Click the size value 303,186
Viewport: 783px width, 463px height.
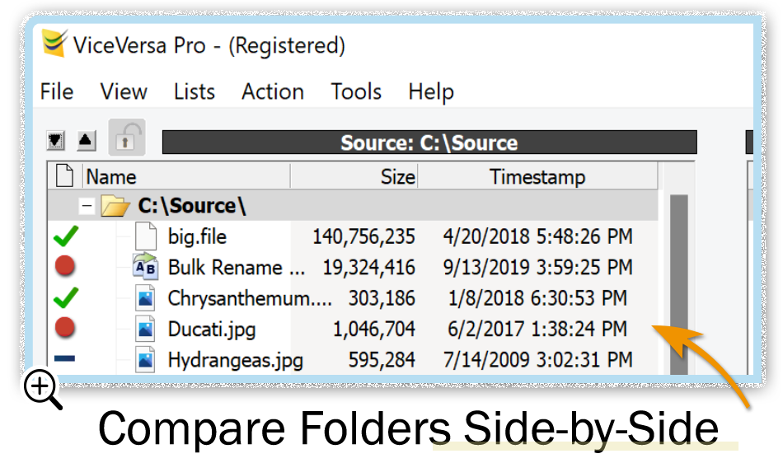click(x=382, y=298)
